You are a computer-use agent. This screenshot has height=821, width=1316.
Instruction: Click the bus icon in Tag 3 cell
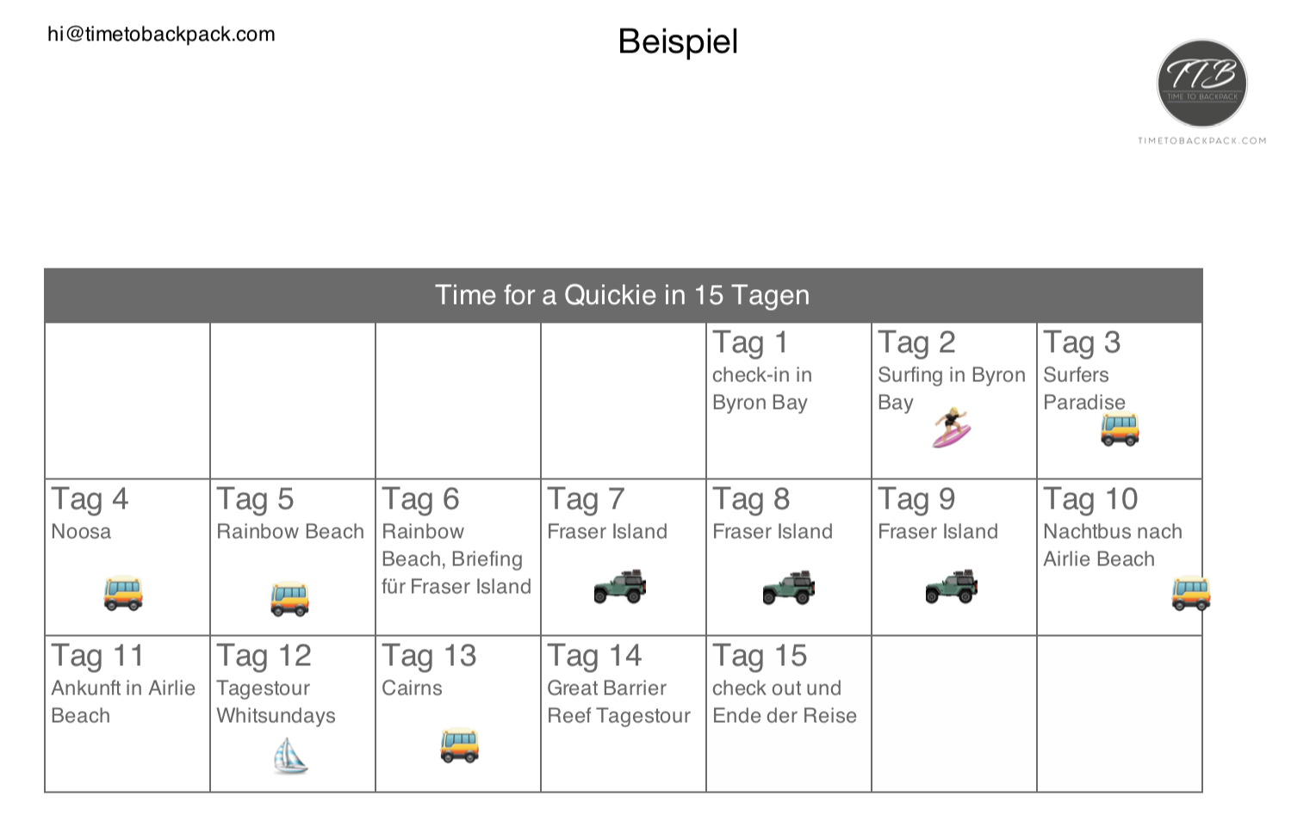click(x=1120, y=429)
